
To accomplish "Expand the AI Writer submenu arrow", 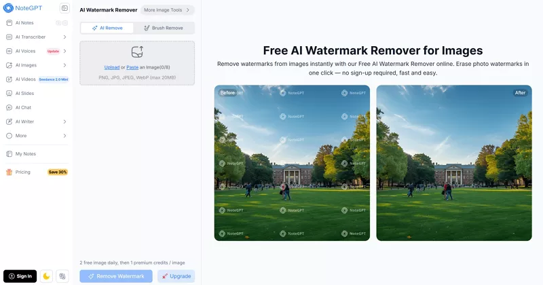I will coord(64,121).
